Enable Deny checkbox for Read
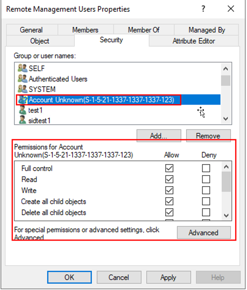 pos(206,179)
